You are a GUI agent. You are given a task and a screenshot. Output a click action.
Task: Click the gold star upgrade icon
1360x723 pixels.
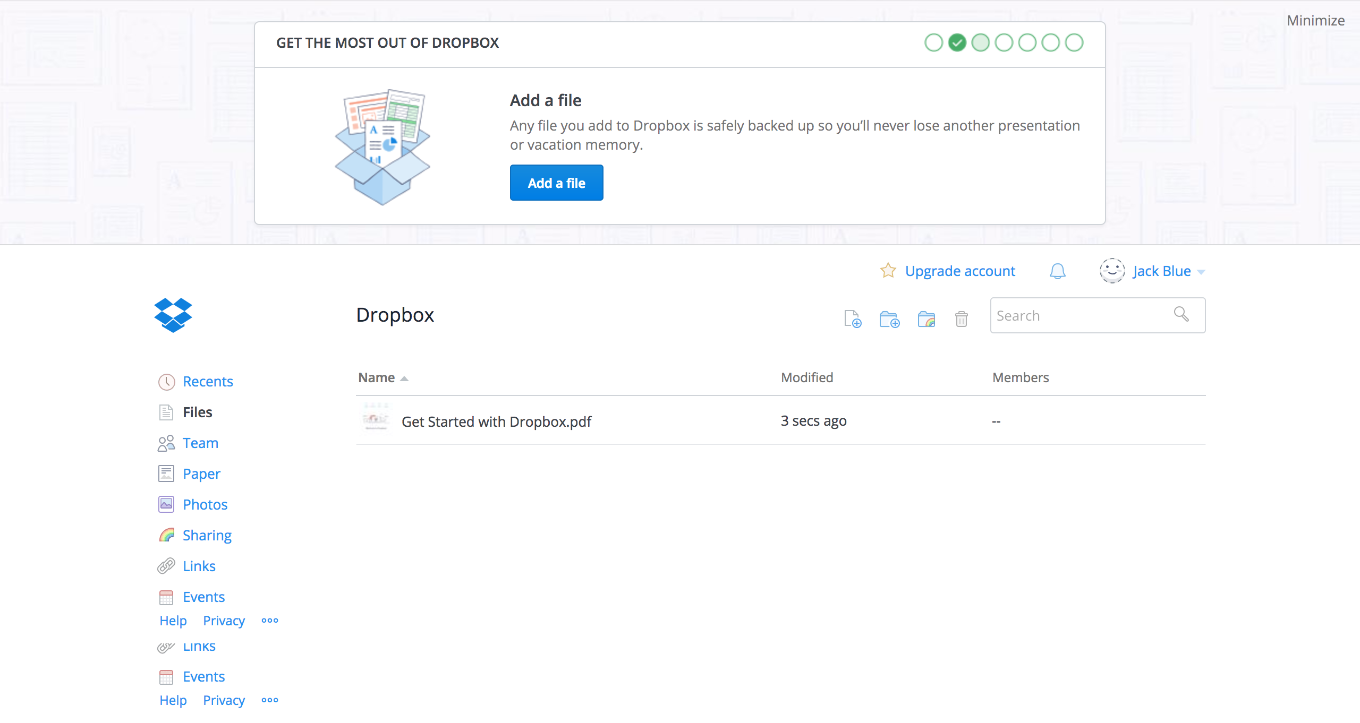coord(888,271)
